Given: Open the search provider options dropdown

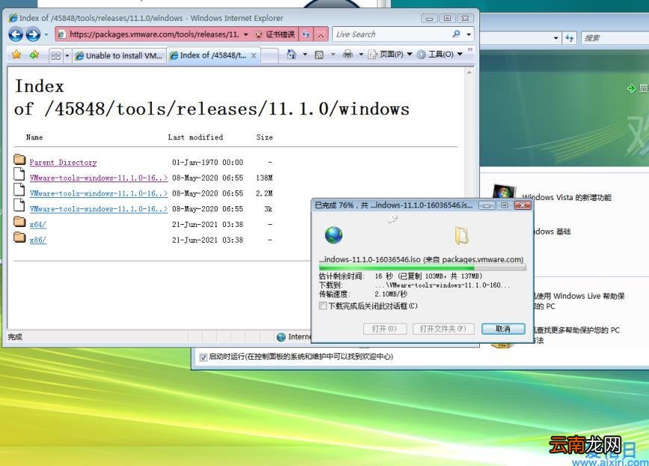Looking at the screenshot, I should [x=469, y=34].
